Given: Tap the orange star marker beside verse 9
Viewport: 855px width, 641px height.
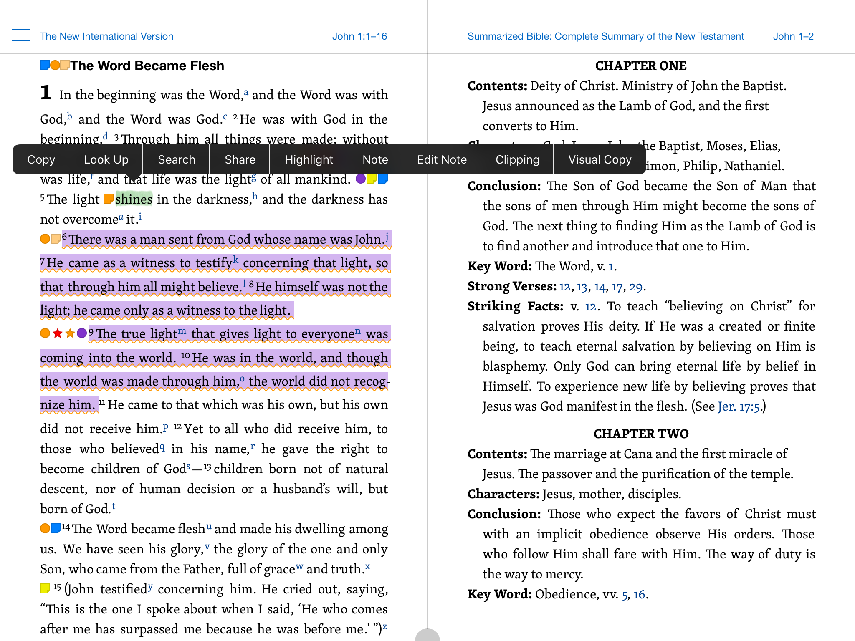Looking at the screenshot, I should coord(70,333).
